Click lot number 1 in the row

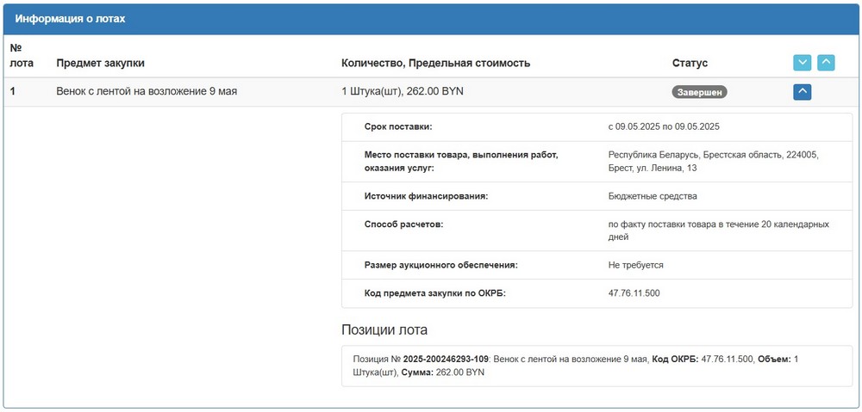[13, 91]
